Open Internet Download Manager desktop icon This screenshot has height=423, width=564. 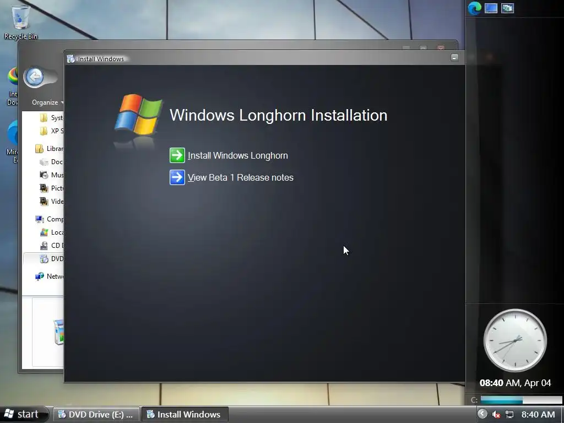click(13, 86)
